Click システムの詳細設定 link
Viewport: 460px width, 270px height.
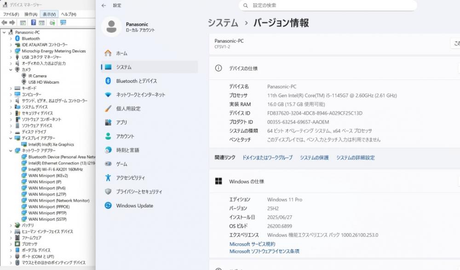coord(355,158)
